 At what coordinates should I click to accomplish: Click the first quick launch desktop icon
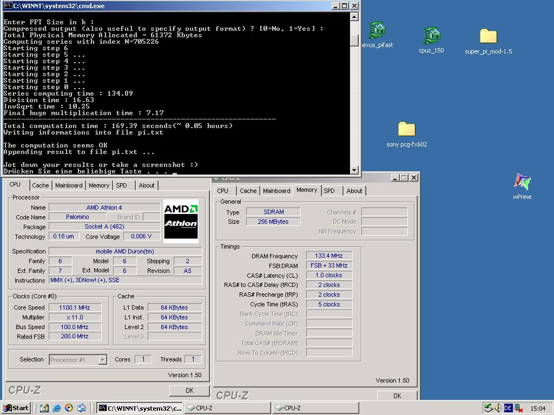(x=44, y=409)
